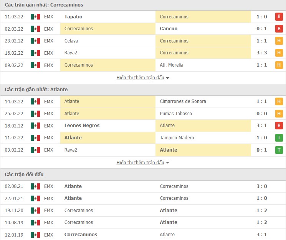Expand more matches under Correcaminos section
This screenshot has height=240, width=286.
pyautogui.click(x=143, y=78)
